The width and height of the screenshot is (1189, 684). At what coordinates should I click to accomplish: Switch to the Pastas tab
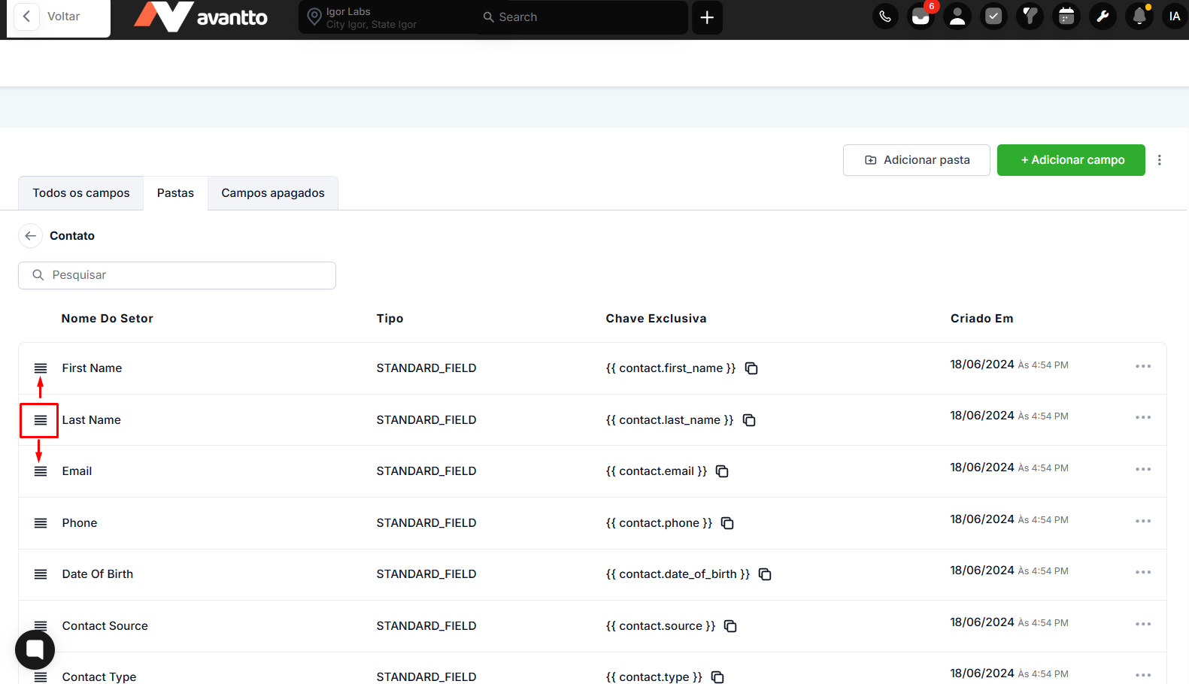pyautogui.click(x=175, y=193)
